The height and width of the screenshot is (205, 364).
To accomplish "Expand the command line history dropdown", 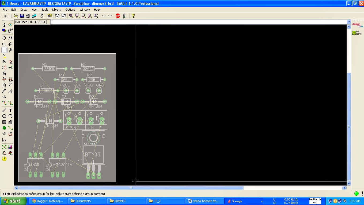I will click(349, 22).
